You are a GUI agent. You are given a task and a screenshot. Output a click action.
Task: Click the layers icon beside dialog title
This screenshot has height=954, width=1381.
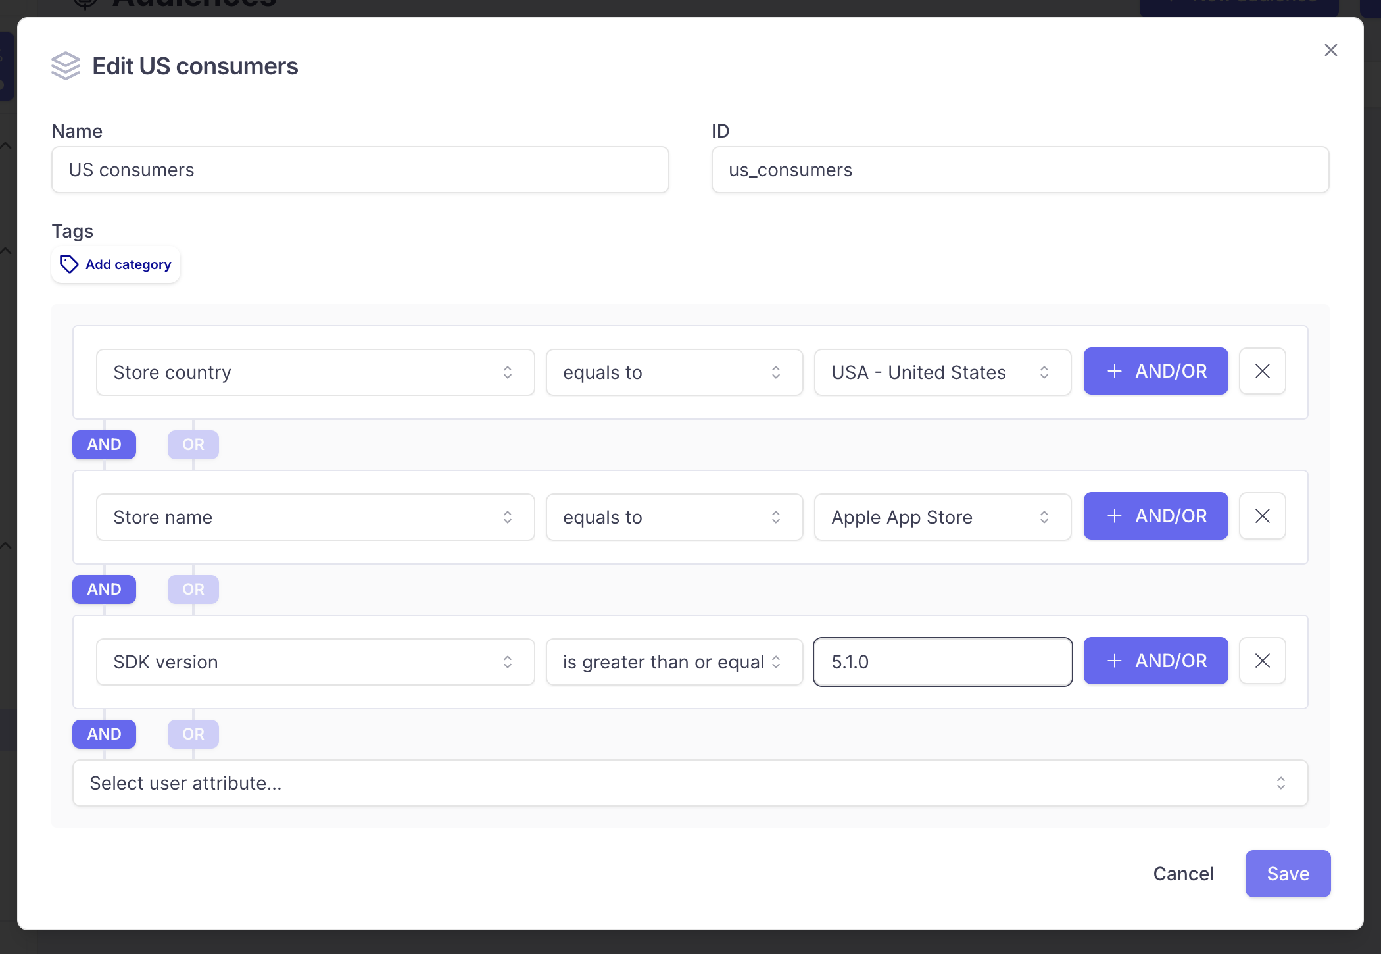pos(66,66)
